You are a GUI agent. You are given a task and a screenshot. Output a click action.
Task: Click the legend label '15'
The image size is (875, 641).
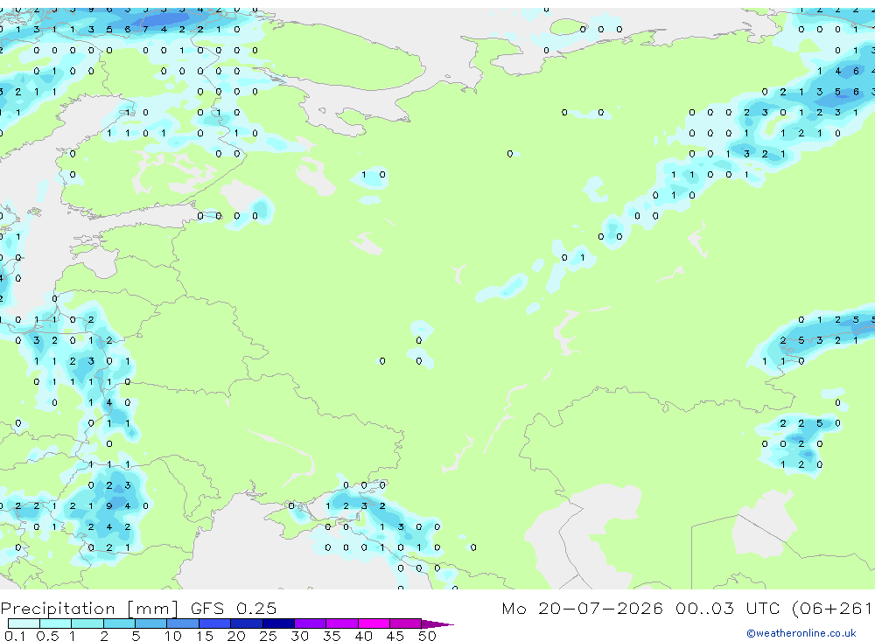(205, 636)
